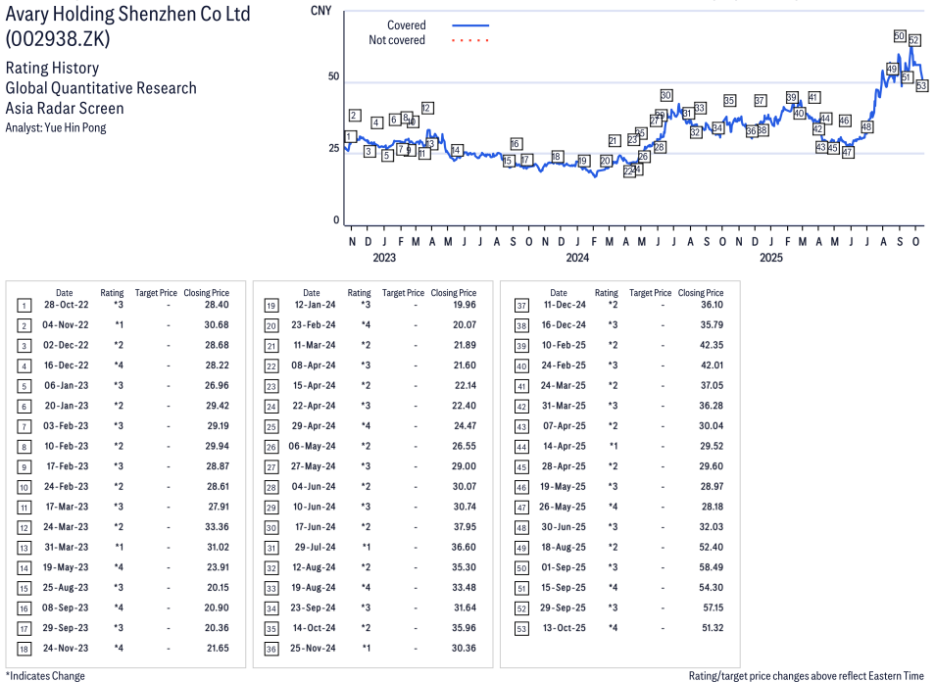Click chart marker 14 on the graph
Viewport: 935px width, 682px height.
click(457, 150)
